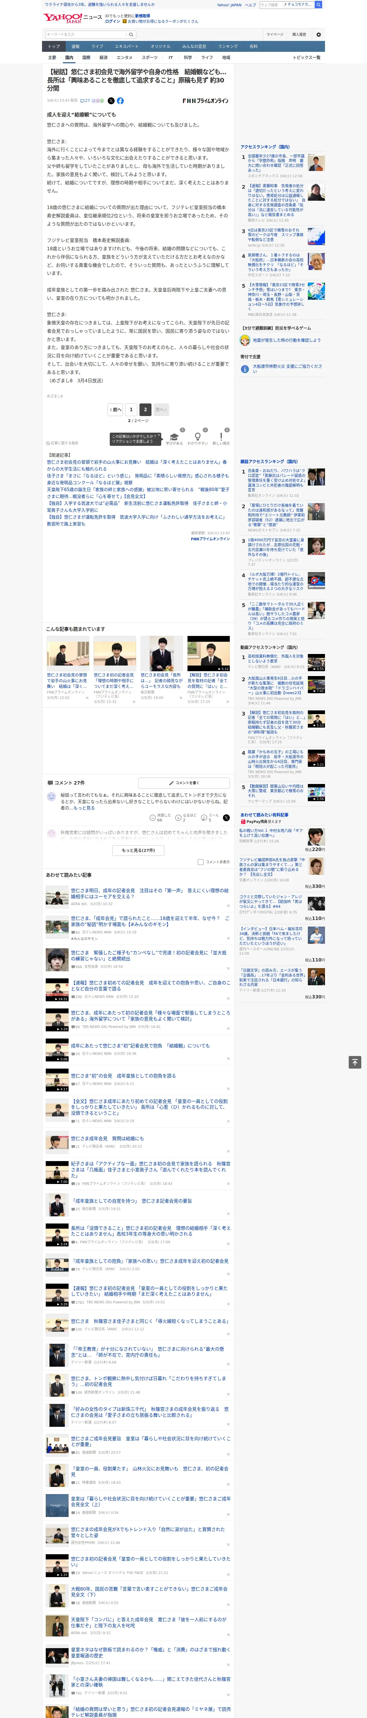Click inside the ウェブ検索 input field
This screenshot has height=1718, width=367.
click(x=270, y=5)
